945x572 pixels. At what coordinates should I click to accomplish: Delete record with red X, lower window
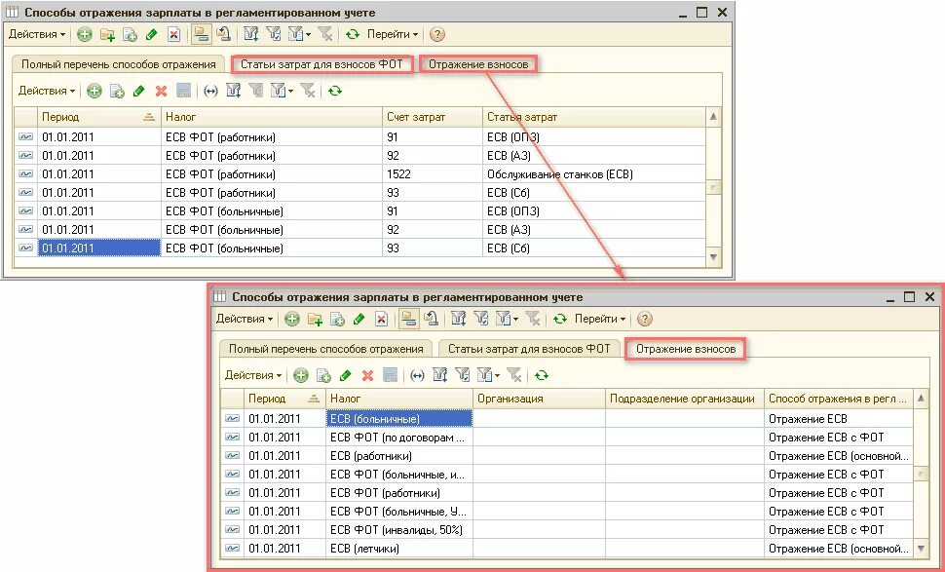(x=367, y=375)
